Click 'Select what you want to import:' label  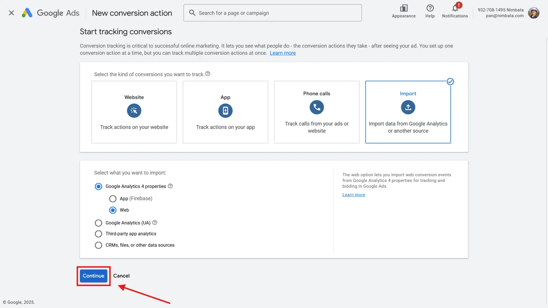tap(130, 173)
